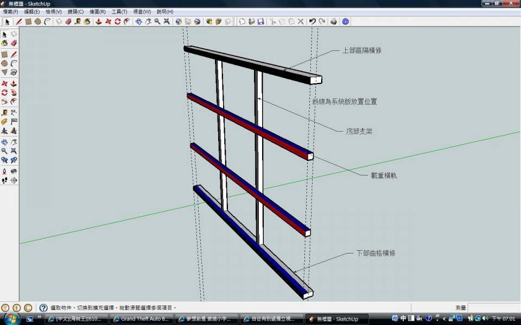Select the Circle tool in top toolbar

tap(37, 22)
